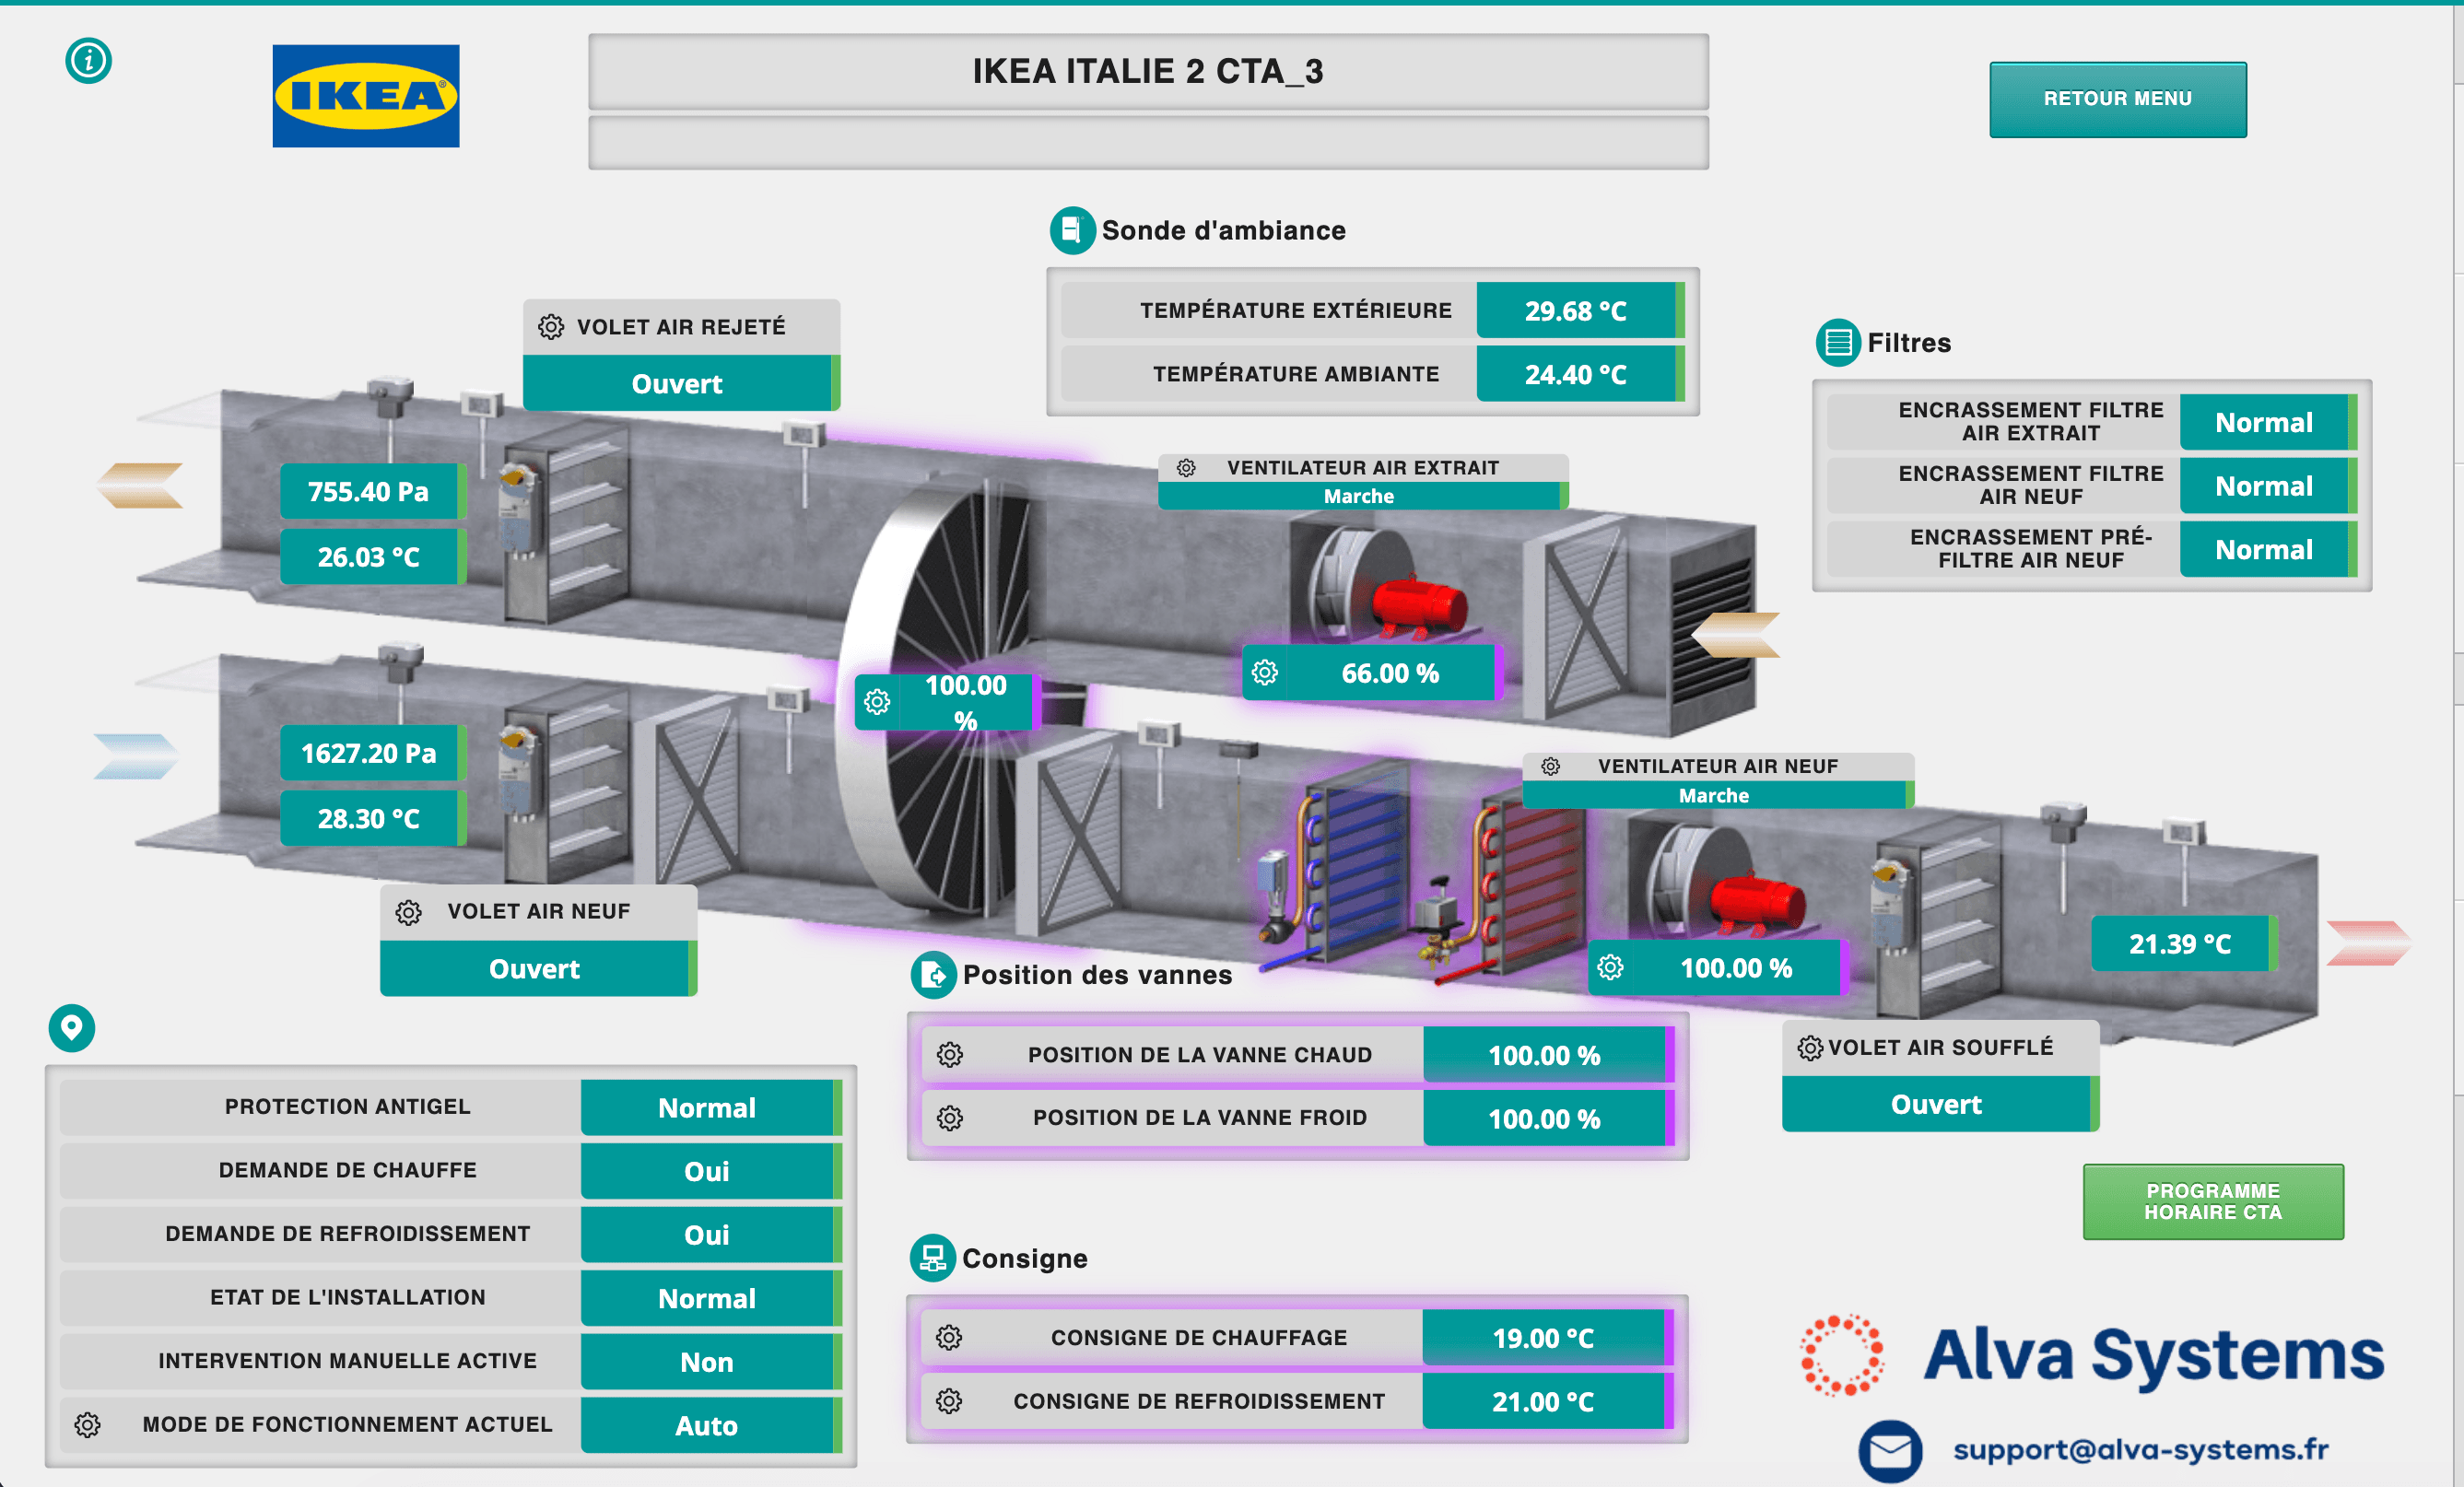The image size is (2464, 1487).
Task: Open settings gear for Ventilateur Air Neuf
Action: pos(1550,766)
